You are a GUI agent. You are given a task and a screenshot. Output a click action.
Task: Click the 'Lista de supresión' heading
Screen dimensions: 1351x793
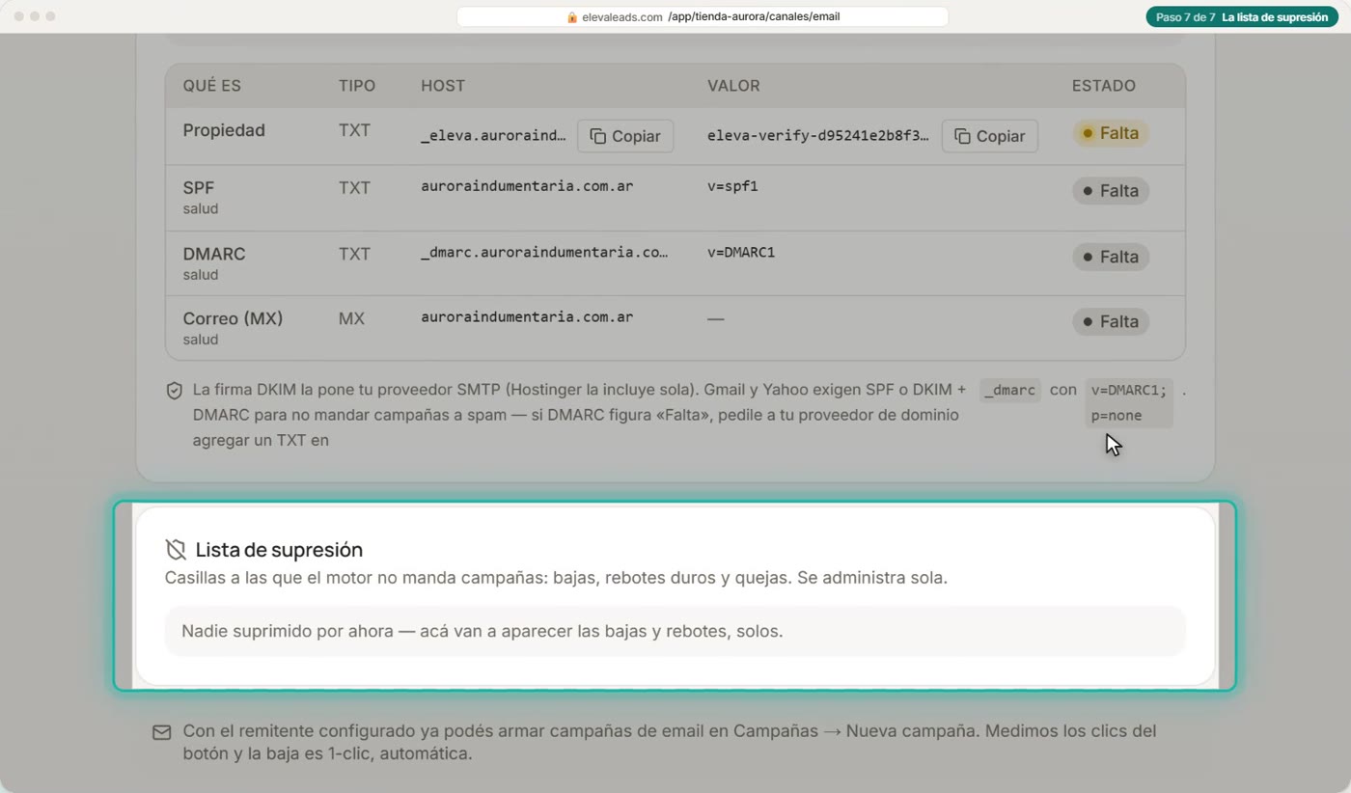click(279, 550)
